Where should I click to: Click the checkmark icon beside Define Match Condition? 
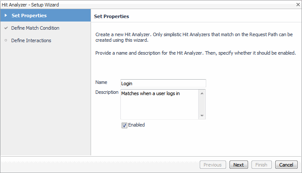pos(6,28)
